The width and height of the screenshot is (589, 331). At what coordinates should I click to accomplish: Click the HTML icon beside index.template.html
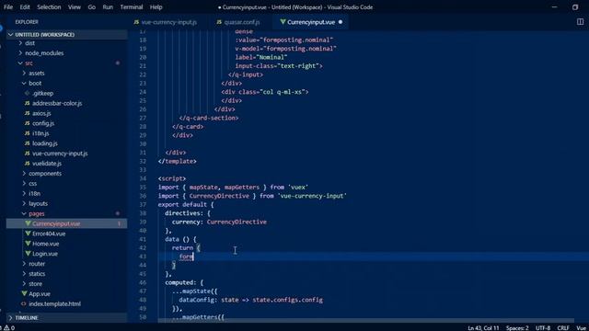click(24, 303)
